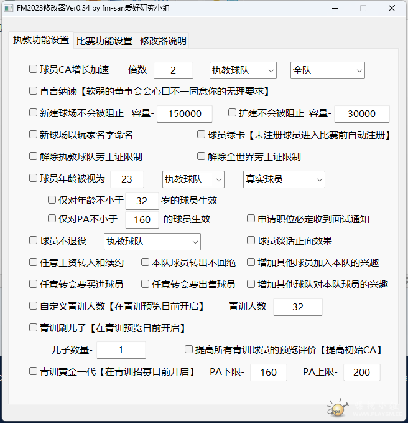408x423 pixels.
Task: Click the 儿子数量 input field
Action: 121,350
